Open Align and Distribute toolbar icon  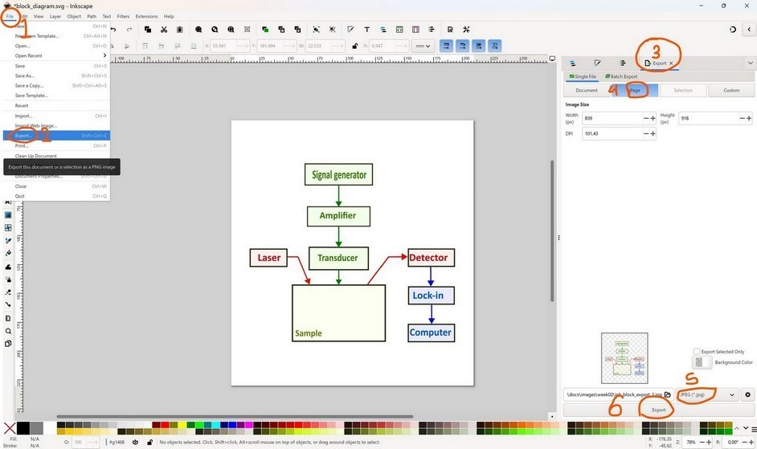coord(432,30)
